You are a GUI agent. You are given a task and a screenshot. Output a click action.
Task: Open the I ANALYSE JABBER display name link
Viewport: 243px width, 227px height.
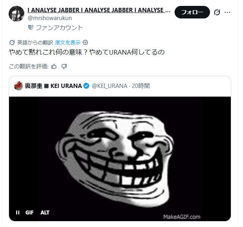tap(99, 10)
